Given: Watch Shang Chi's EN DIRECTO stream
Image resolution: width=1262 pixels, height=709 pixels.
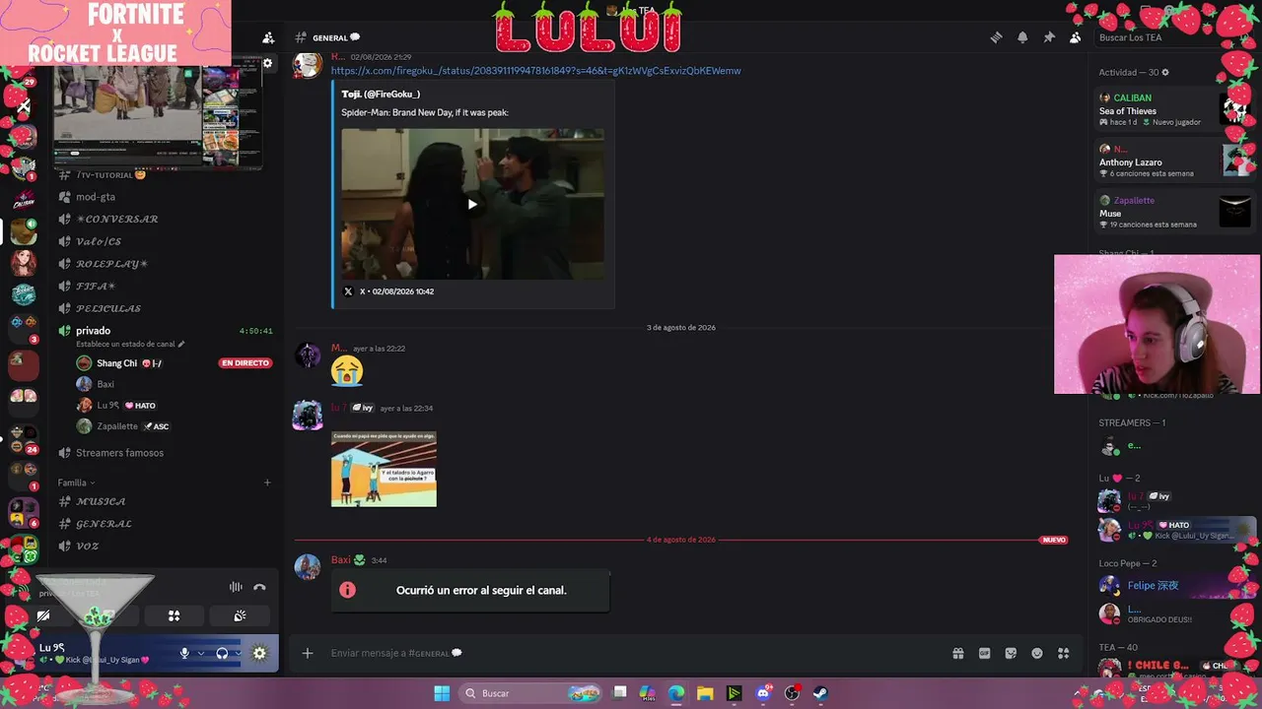Looking at the screenshot, I should coord(245,363).
